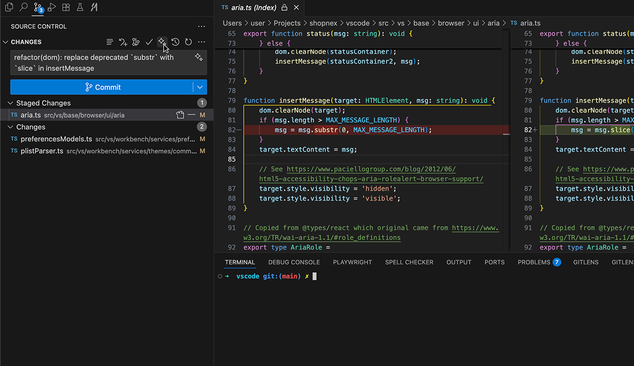The width and height of the screenshot is (634, 366).
Task: Generate commit message with the Copilot sparkle icon
Action: (x=162, y=42)
